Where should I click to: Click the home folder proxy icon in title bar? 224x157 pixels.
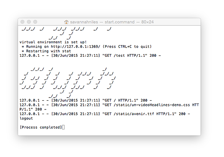pyautogui.click(x=66, y=22)
